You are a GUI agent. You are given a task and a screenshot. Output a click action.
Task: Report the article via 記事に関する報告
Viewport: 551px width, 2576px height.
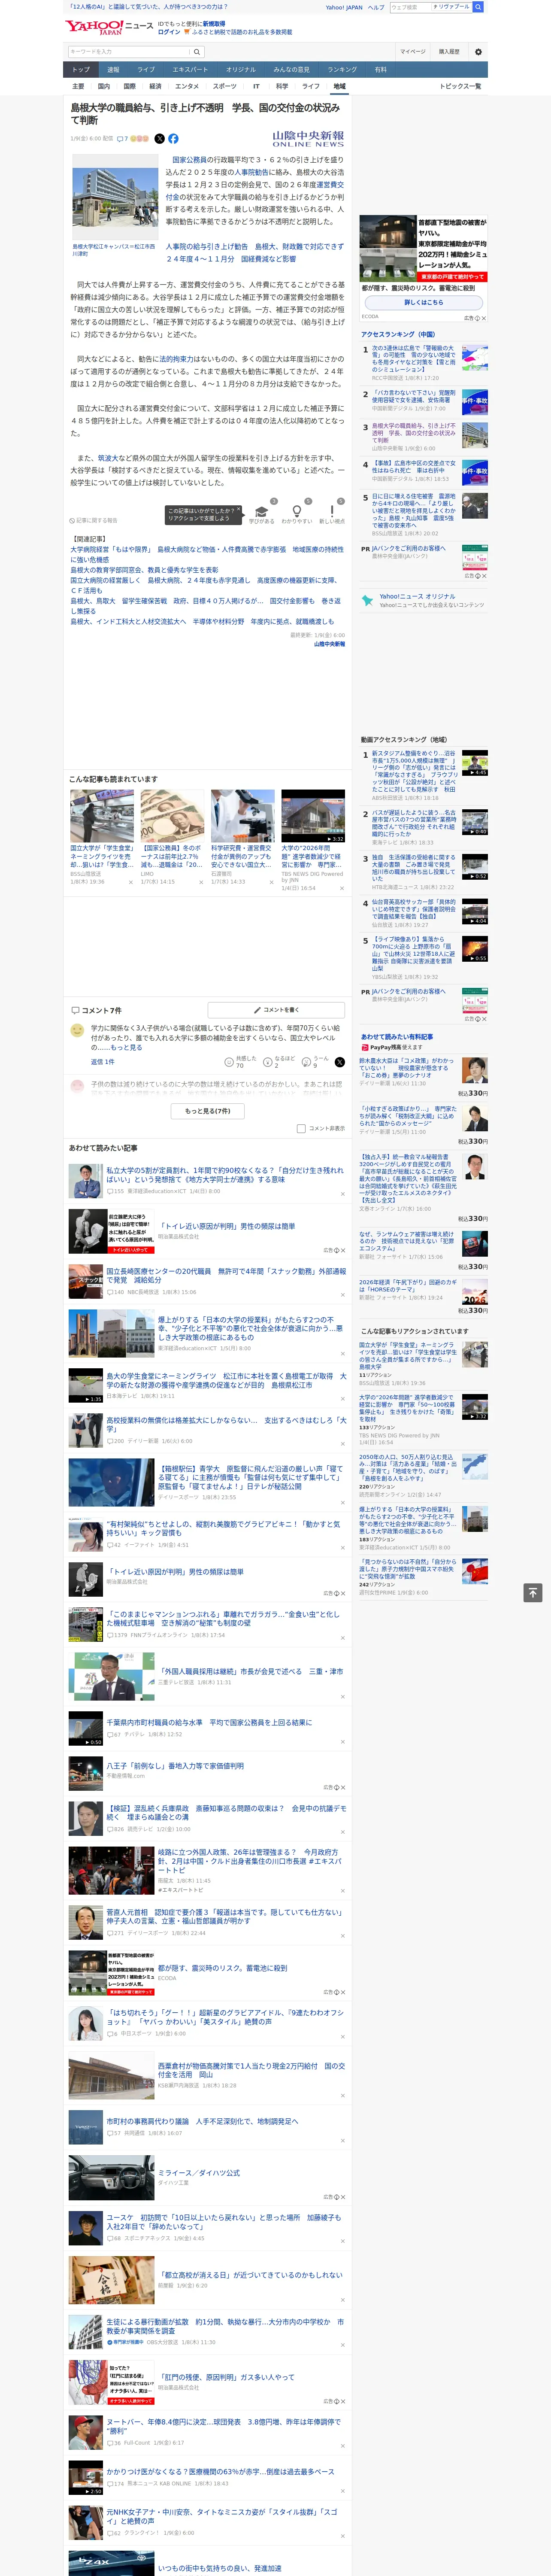point(94,520)
